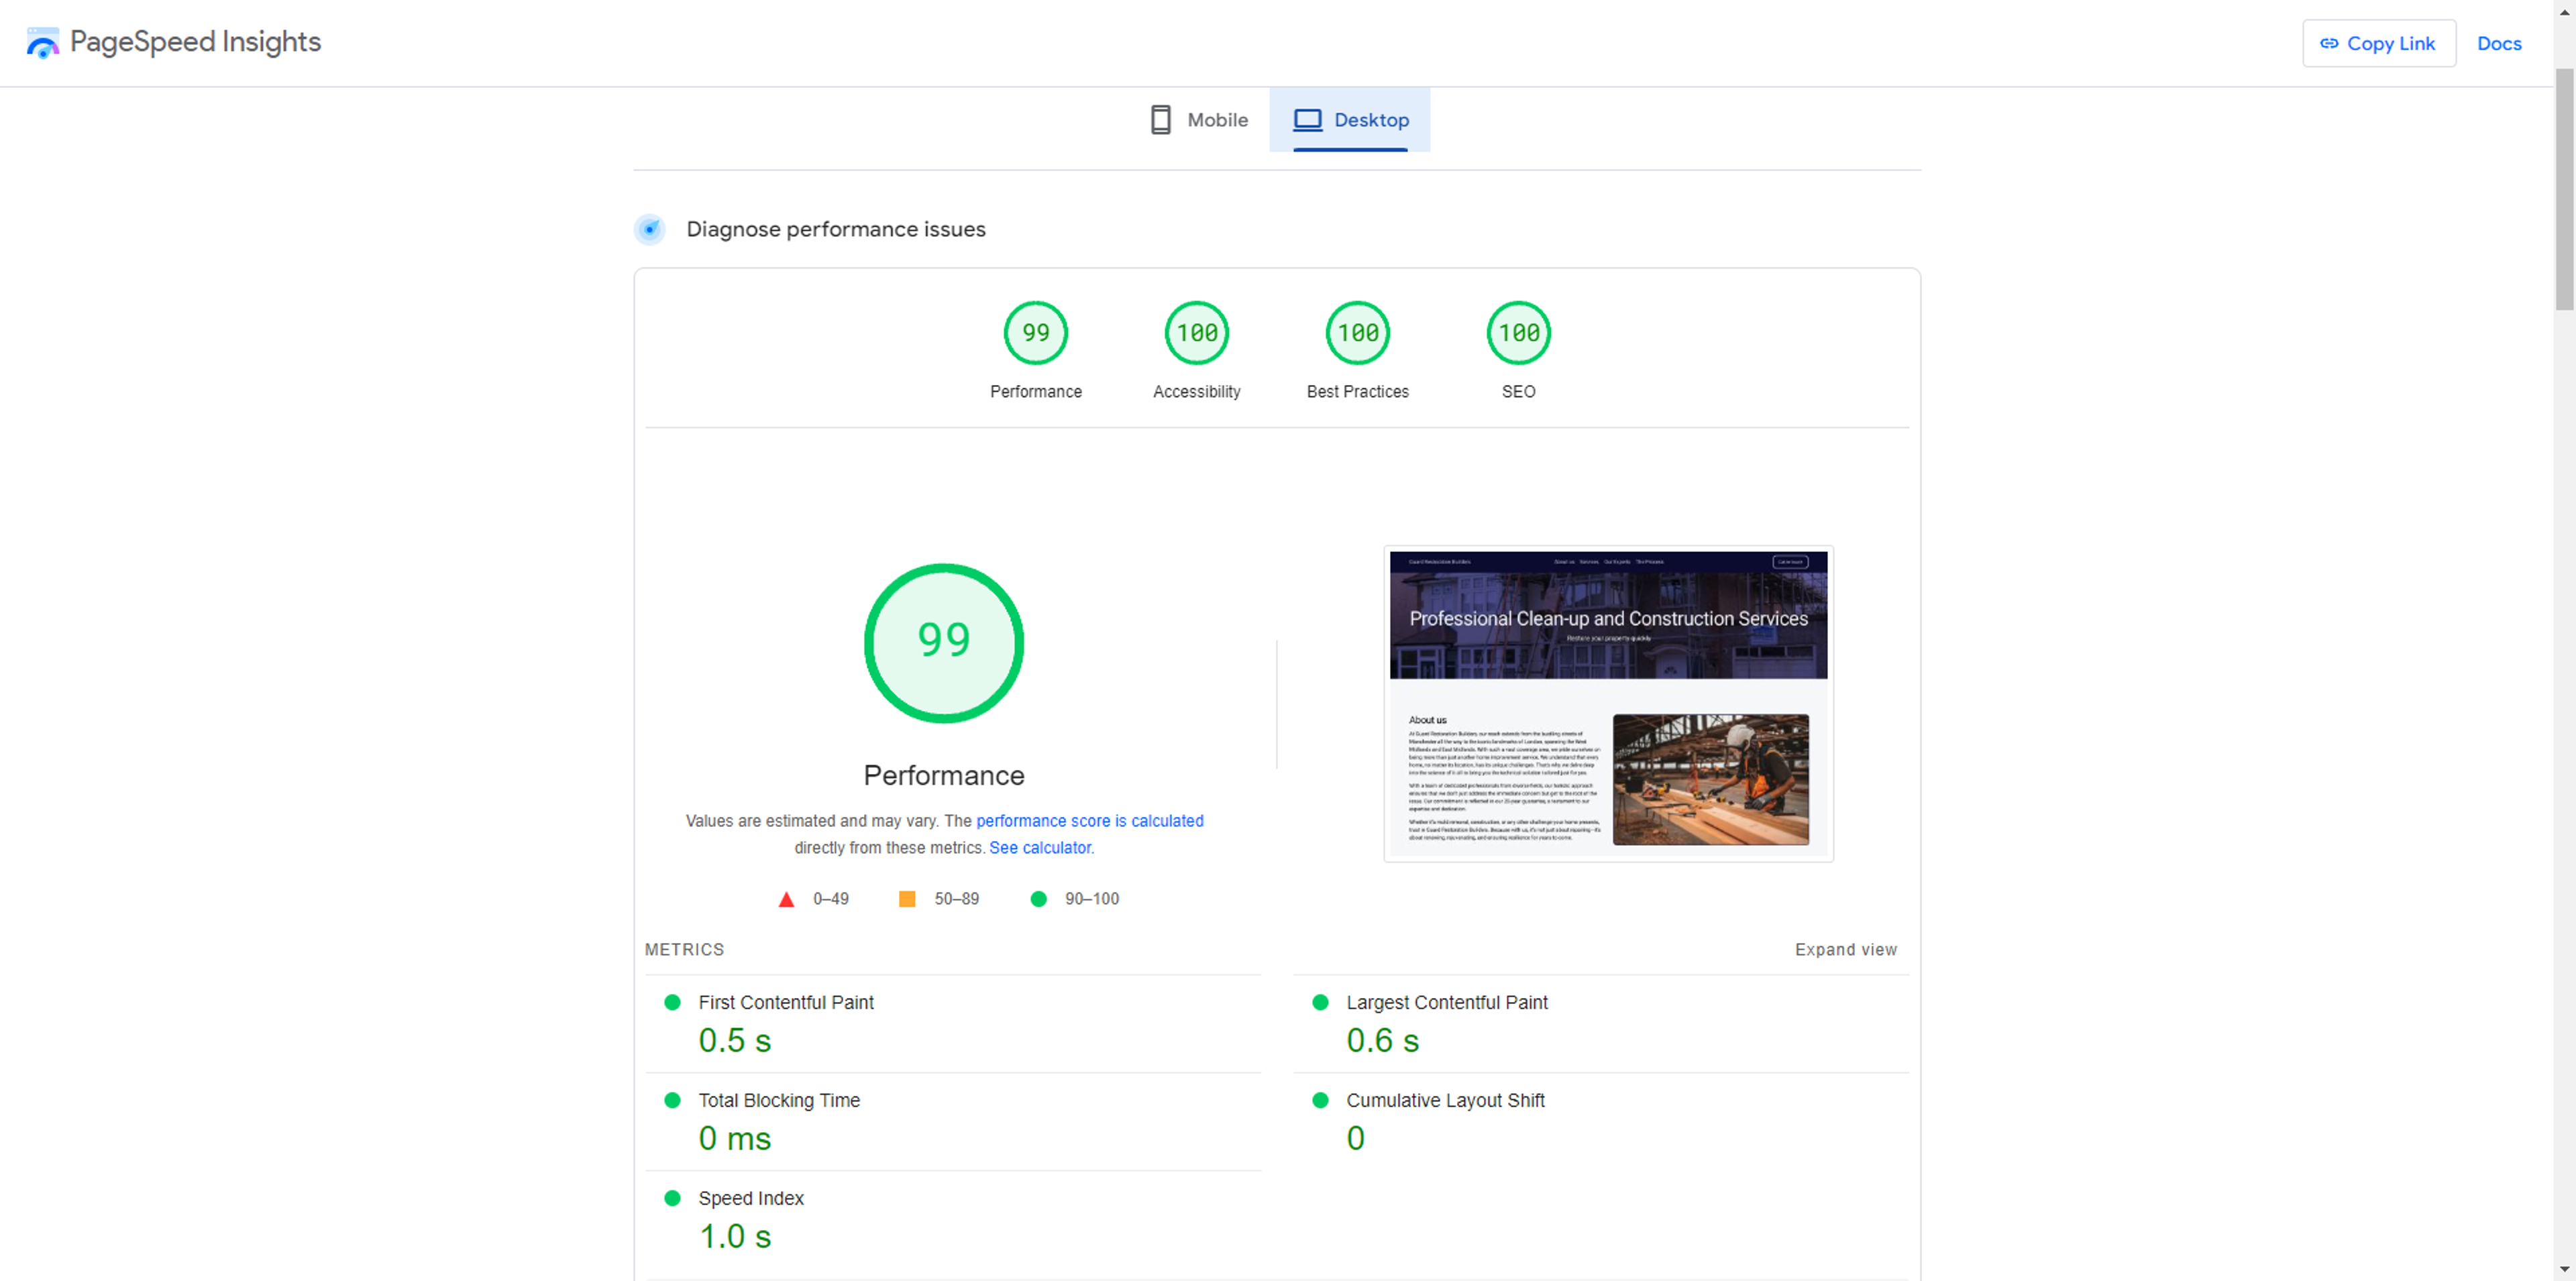2576x1281 pixels.
Task: Open the Docs link
Action: (2498, 44)
